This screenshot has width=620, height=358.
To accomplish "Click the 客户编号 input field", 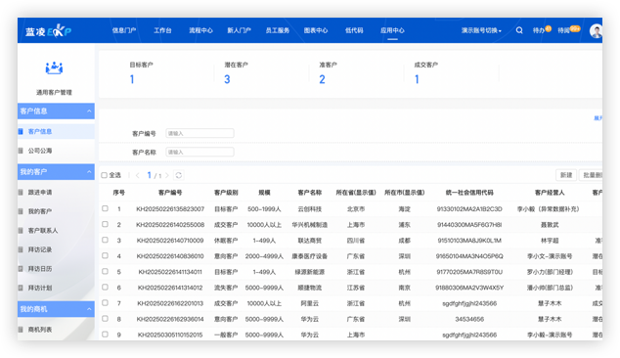I will pos(199,133).
